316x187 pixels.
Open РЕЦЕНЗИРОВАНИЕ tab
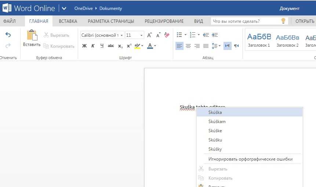click(x=164, y=21)
